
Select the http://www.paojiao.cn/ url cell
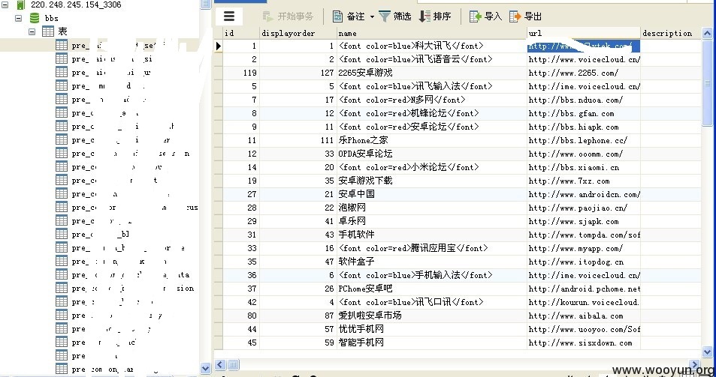tap(584, 208)
